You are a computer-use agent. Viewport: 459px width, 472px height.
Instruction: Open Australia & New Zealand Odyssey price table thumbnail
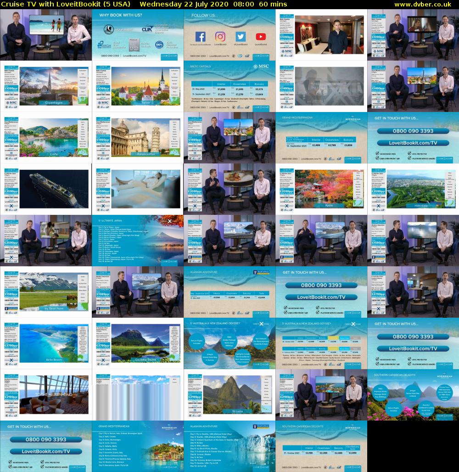pyautogui.click(x=321, y=343)
